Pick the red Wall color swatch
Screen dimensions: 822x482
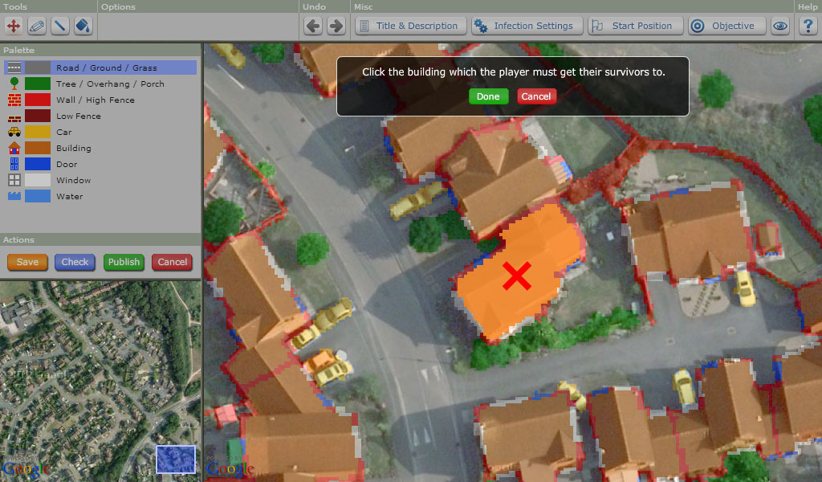[x=38, y=100]
